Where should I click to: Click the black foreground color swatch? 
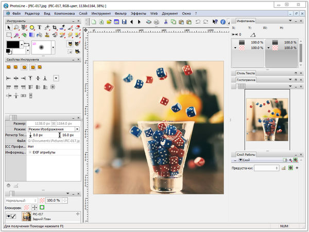click(13, 46)
